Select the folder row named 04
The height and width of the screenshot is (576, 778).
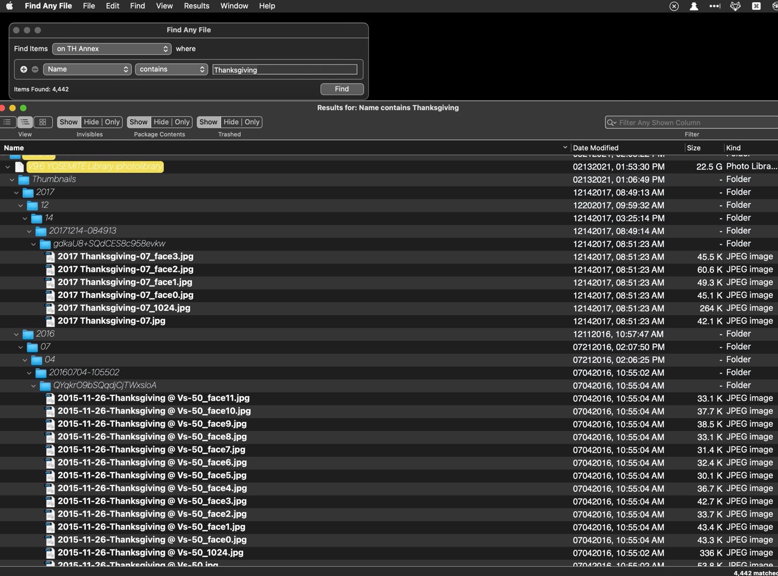(x=389, y=360)
